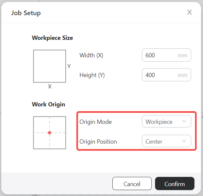Click the Work Origin preview square
This screenshot has width=203, height=196.
[x=50, y=133]
